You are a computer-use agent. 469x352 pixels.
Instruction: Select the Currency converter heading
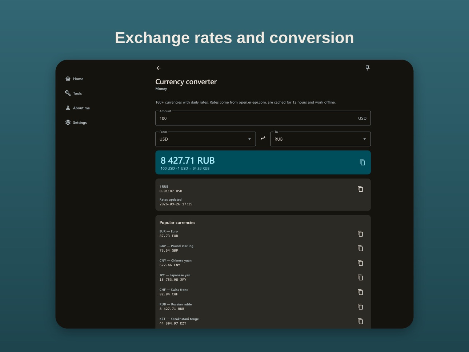point(186,81)
